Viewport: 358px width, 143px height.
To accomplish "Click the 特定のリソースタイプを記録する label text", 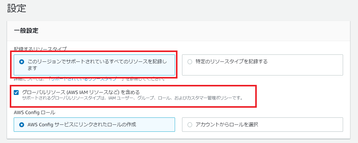I will pyautogui.click(x=231, y=61).
